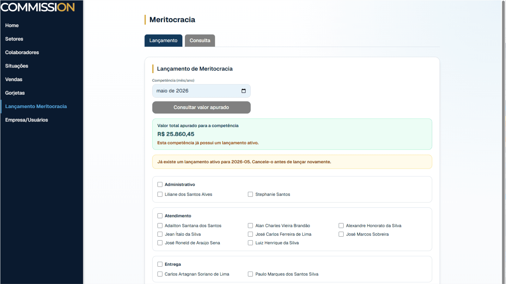Click 'Esta competência já possui um lançamento ativo' text
The image size is (506, 284).
208,143
